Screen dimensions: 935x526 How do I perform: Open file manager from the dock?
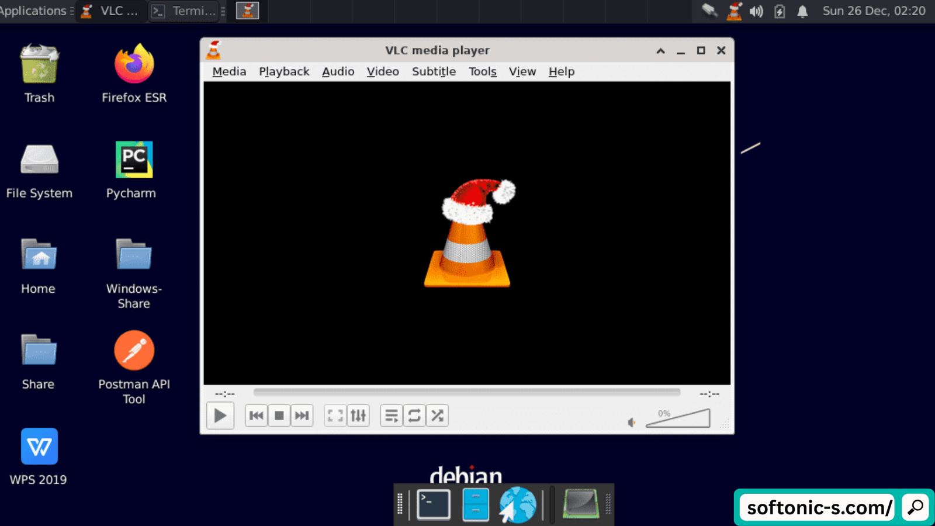click(x=476, y=504)
